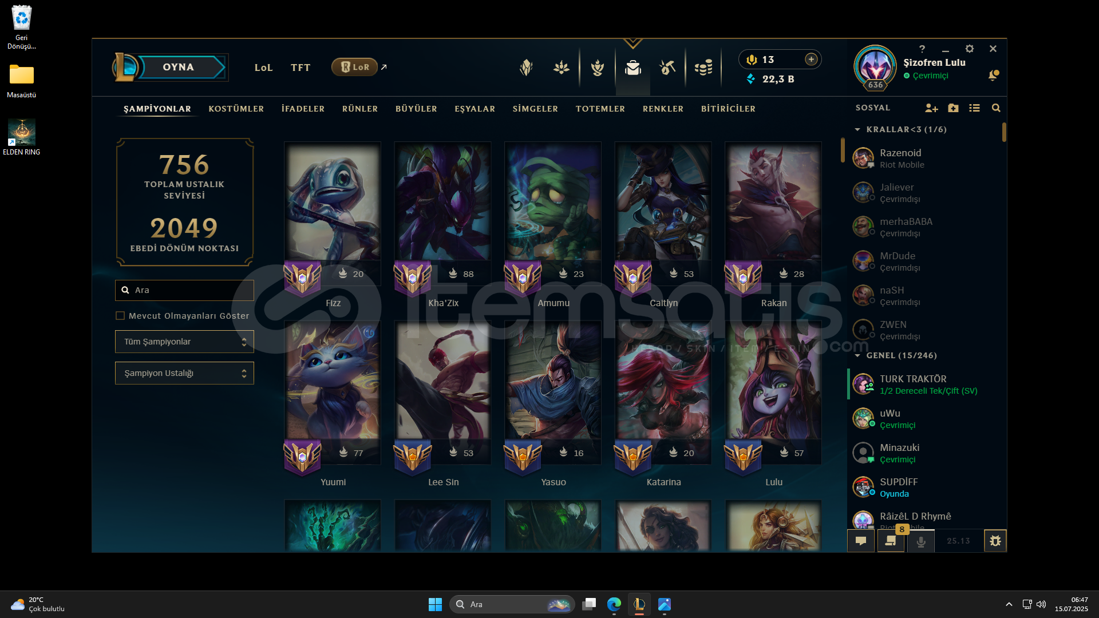Search friends with the magnifier icon
1099x618 pixels.
coord(996,108)
